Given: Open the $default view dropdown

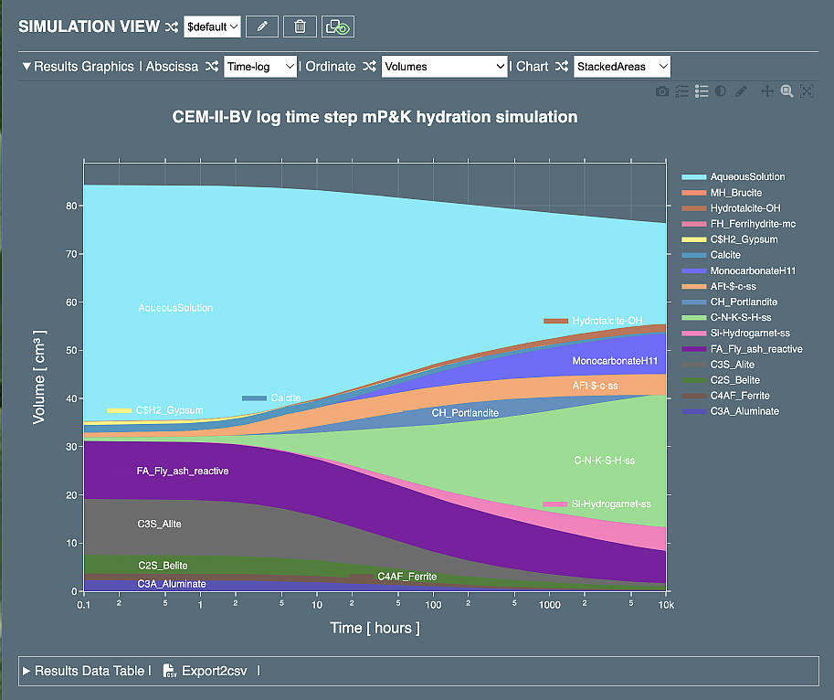Looking at the screenshot, I should [x=212, y=27].
